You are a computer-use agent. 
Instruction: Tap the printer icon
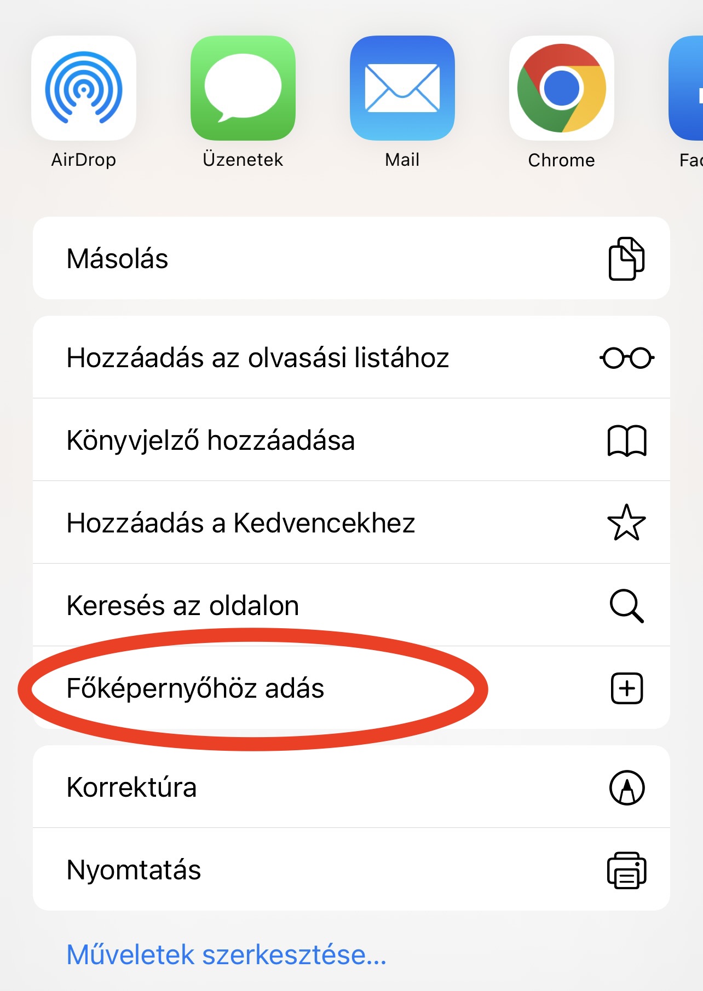pos(627,870)
